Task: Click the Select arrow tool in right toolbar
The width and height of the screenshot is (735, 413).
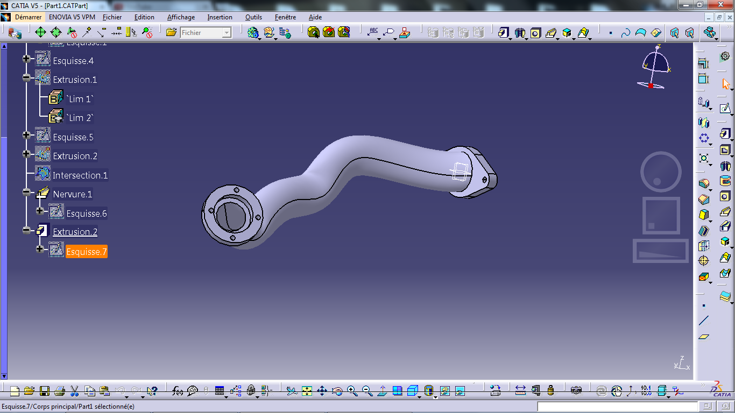Action: (725, 83)
